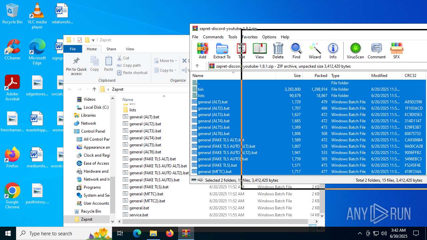The width and height of the screenshot is (427, 240).
Task: Open Move to dropdown in Explorer ribbon
Action: pos(166,61)
